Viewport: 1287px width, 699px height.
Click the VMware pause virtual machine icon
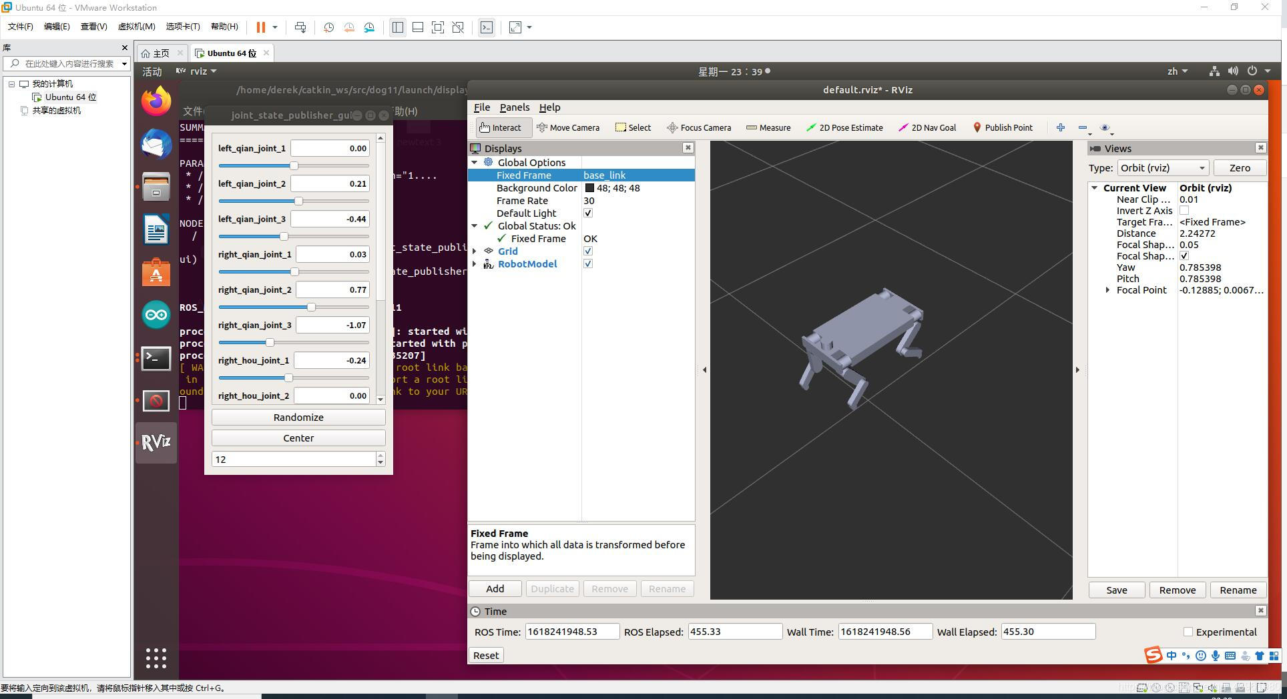[261, 27]
